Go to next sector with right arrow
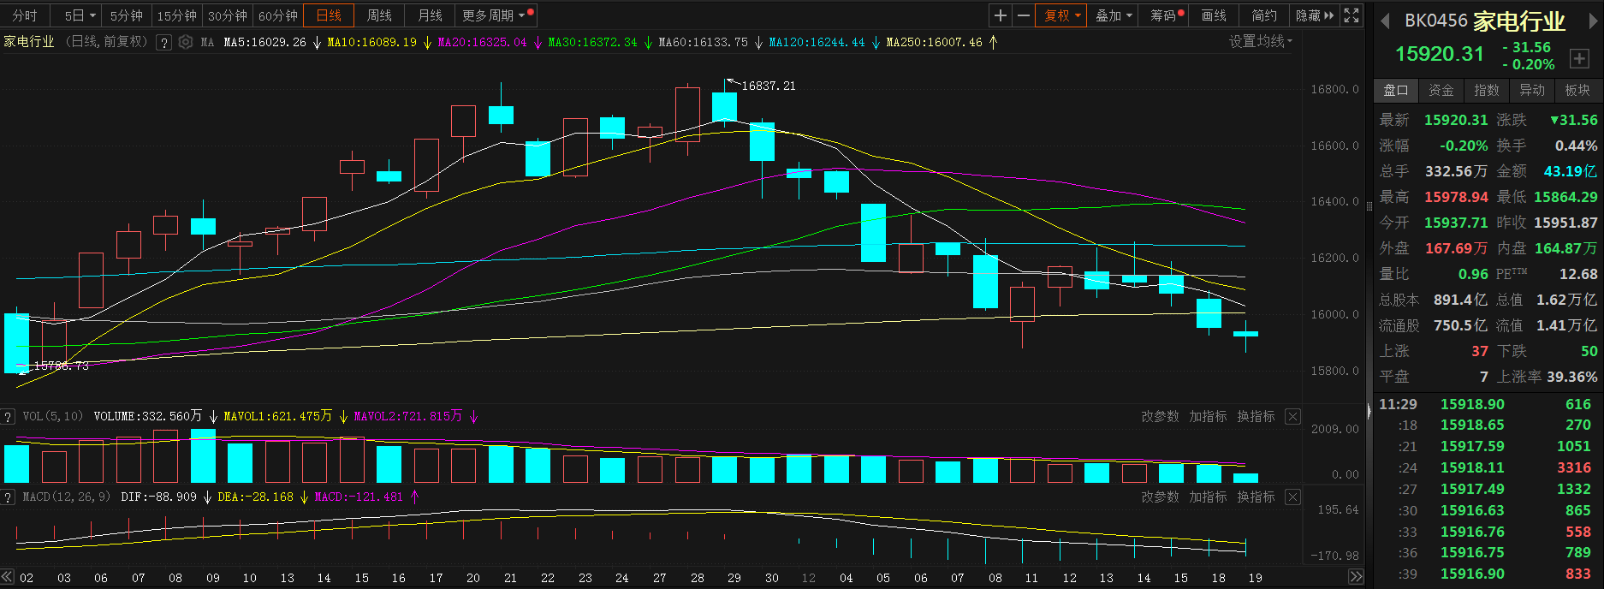This screenshot has height=589, width=1604. pos(1593,21)
